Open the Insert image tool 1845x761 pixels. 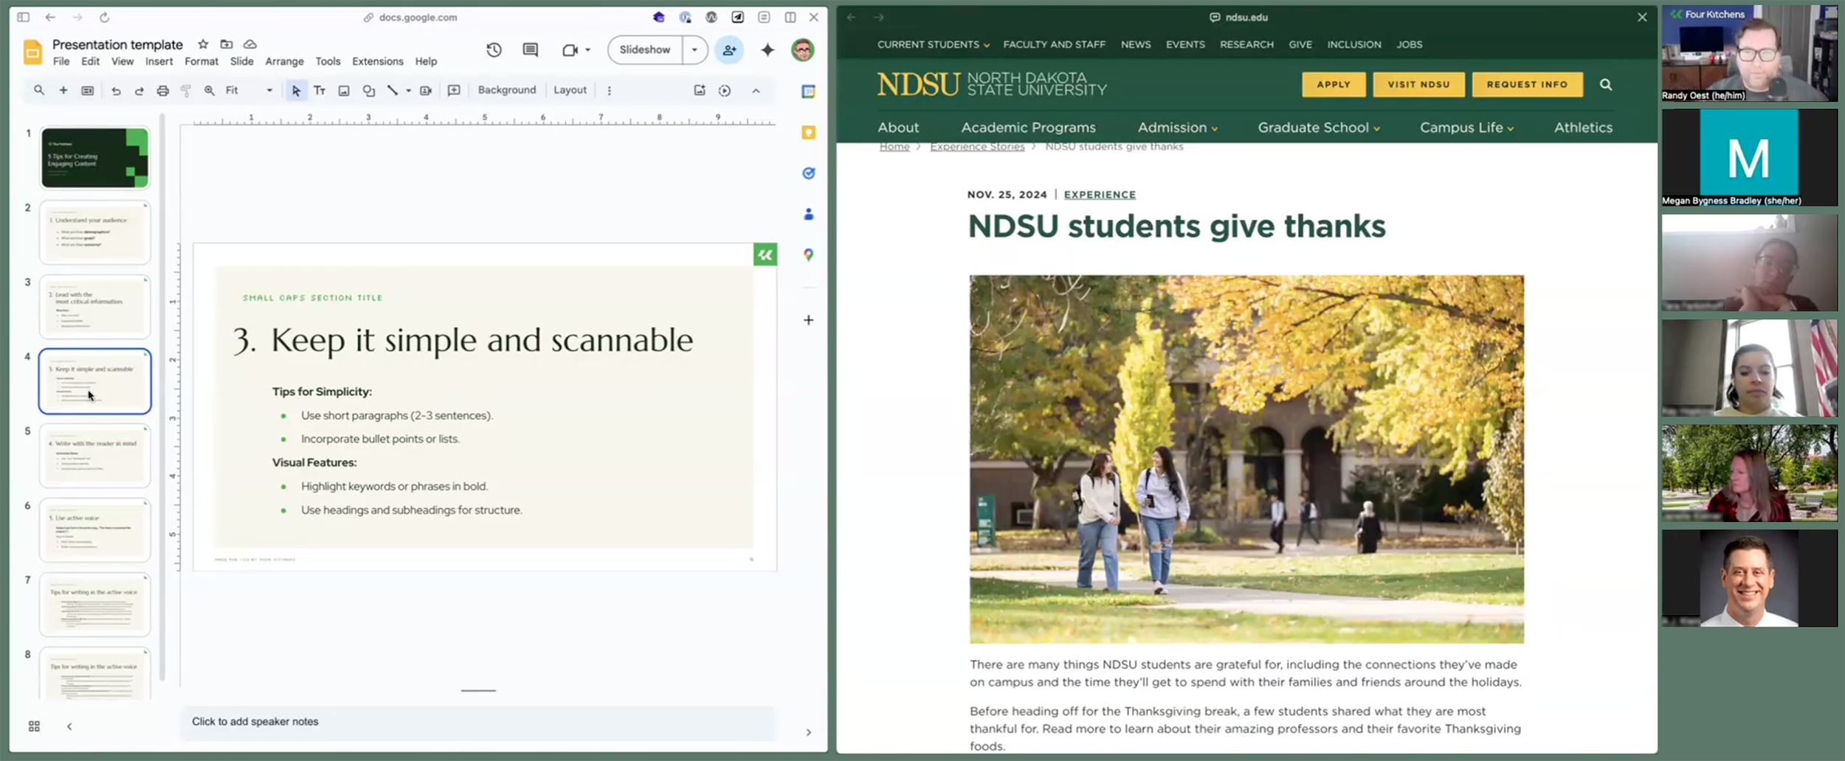(x=344, y=90)
